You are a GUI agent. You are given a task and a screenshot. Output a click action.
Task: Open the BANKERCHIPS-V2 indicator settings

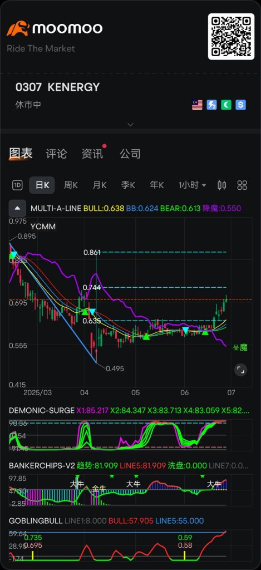42,466
